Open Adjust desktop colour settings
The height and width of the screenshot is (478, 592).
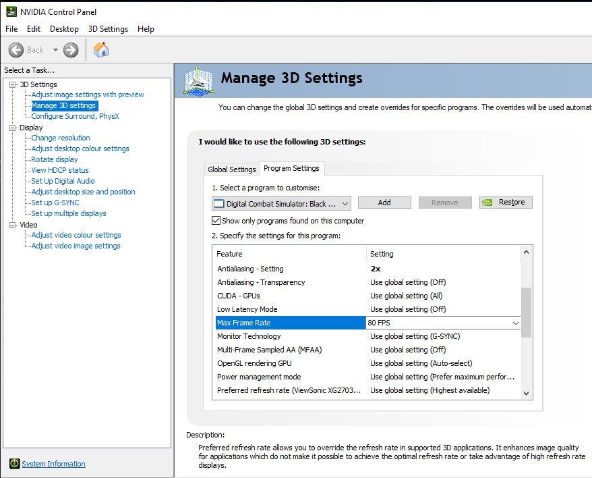[x=80, y=149]
